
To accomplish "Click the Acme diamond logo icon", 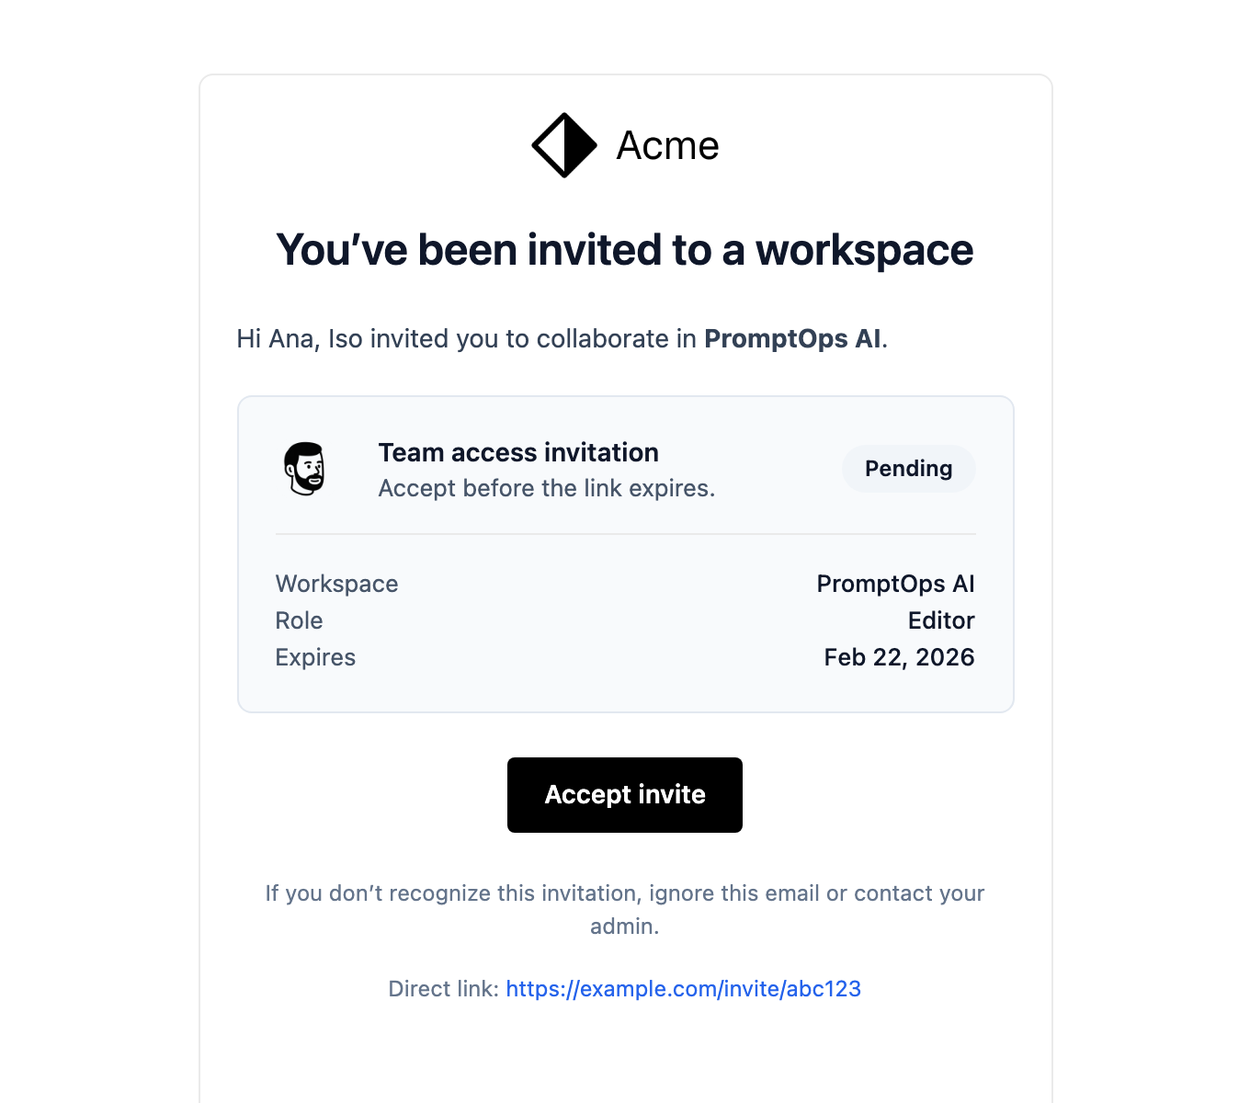I will click(x=564, y=145).
